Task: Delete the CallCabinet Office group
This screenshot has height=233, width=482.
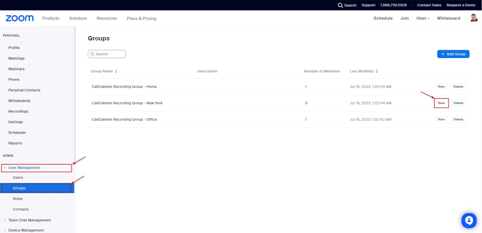Action: coord(458,120)
